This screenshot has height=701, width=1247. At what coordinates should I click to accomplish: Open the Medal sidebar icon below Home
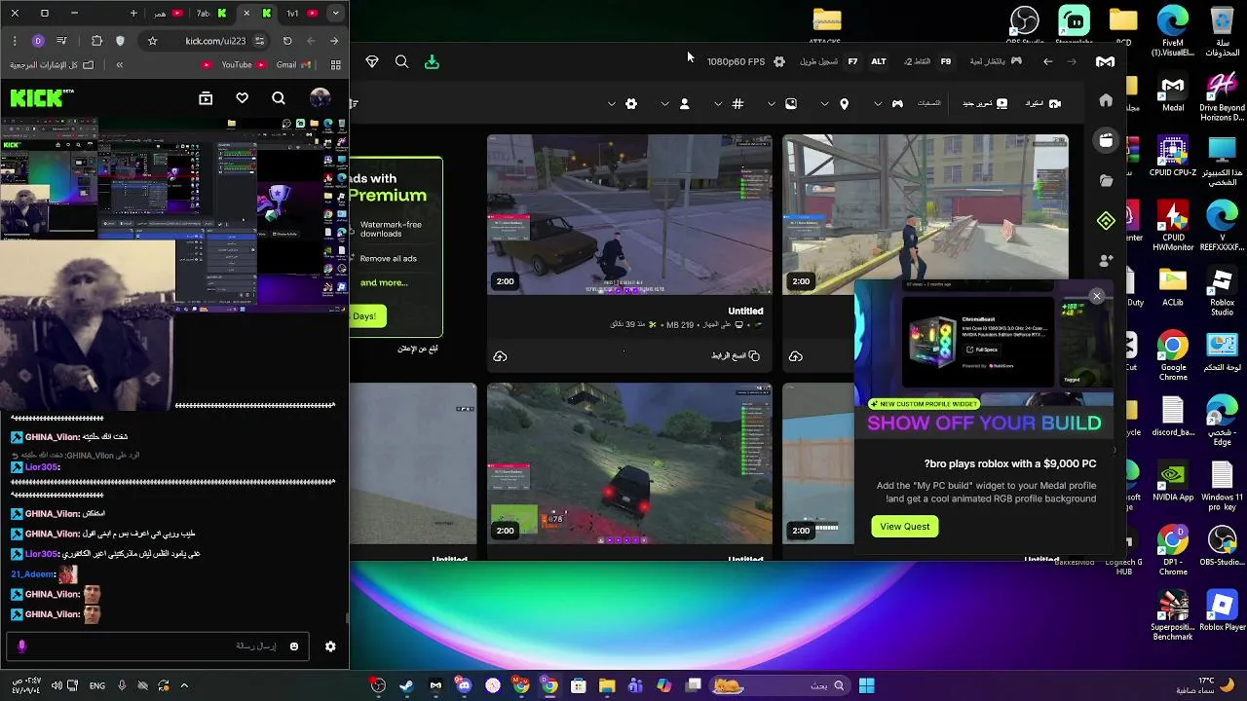tap(1106, 140)
